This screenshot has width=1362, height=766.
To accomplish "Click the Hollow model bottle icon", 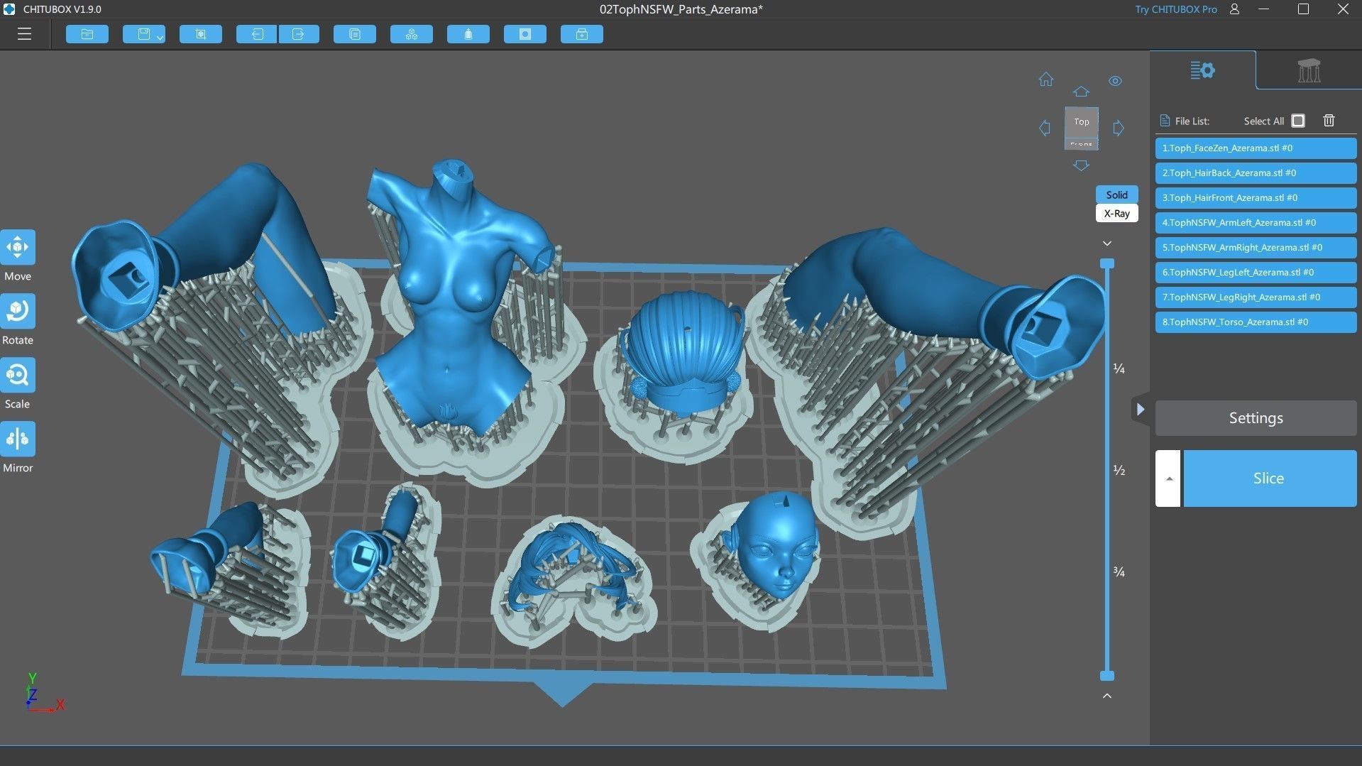I will tap(468, 34).
